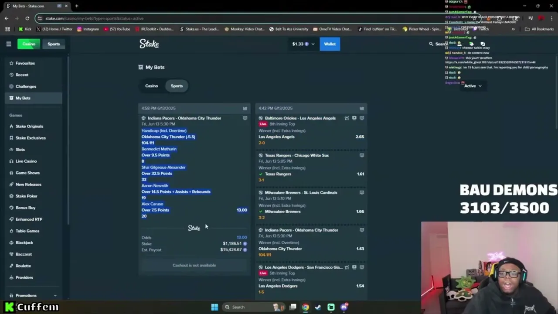558x314 pixels.
Task: Open the Milwaukee Brewers - St. Louis Cardinals match
Action: coord(301,192)
